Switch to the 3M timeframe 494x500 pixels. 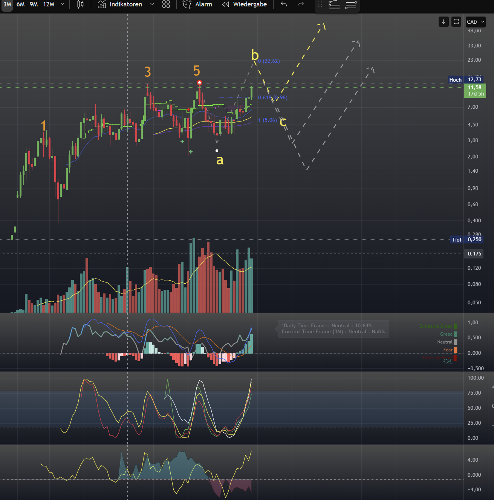(x=7, y=5)
